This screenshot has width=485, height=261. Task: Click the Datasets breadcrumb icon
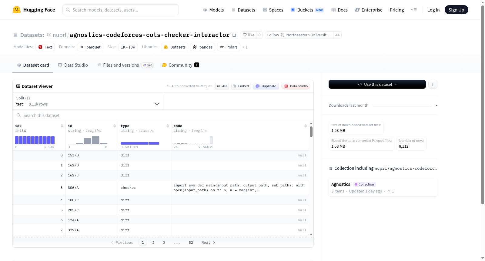tap(15, 35)
